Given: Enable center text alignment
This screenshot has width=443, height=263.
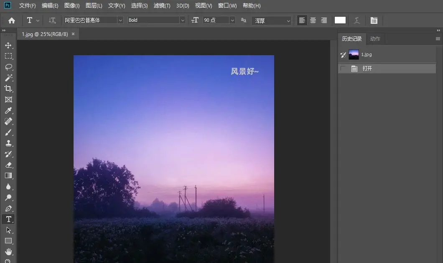Looking at the screenshot, I should click(313, 20).
